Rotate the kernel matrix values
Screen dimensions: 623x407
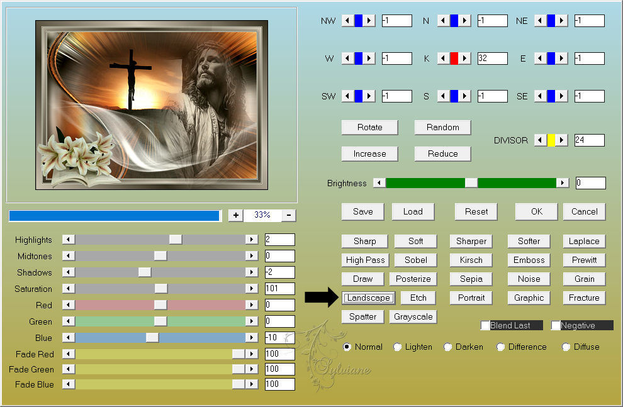[x=369, y=128]
